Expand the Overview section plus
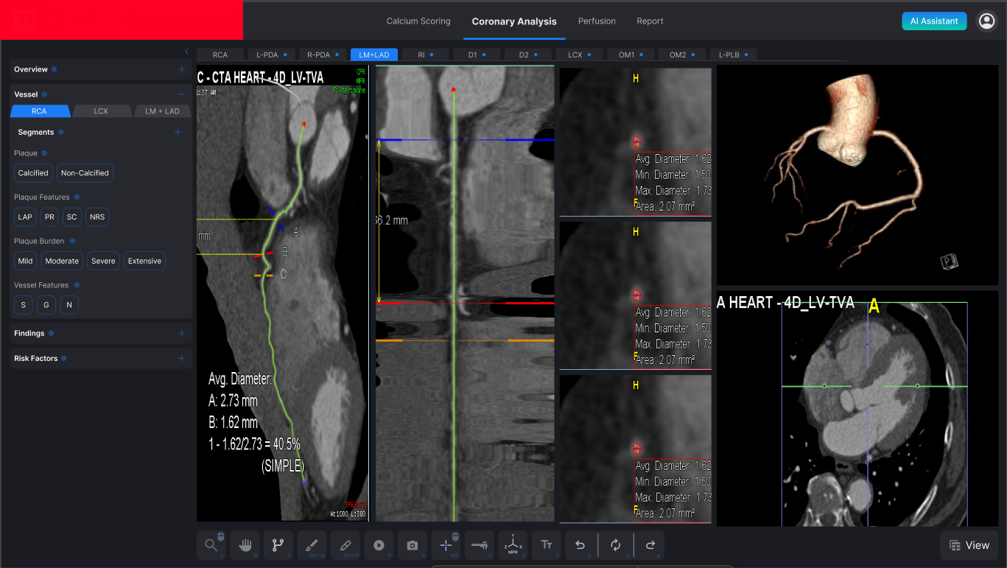 coord(182,69)
